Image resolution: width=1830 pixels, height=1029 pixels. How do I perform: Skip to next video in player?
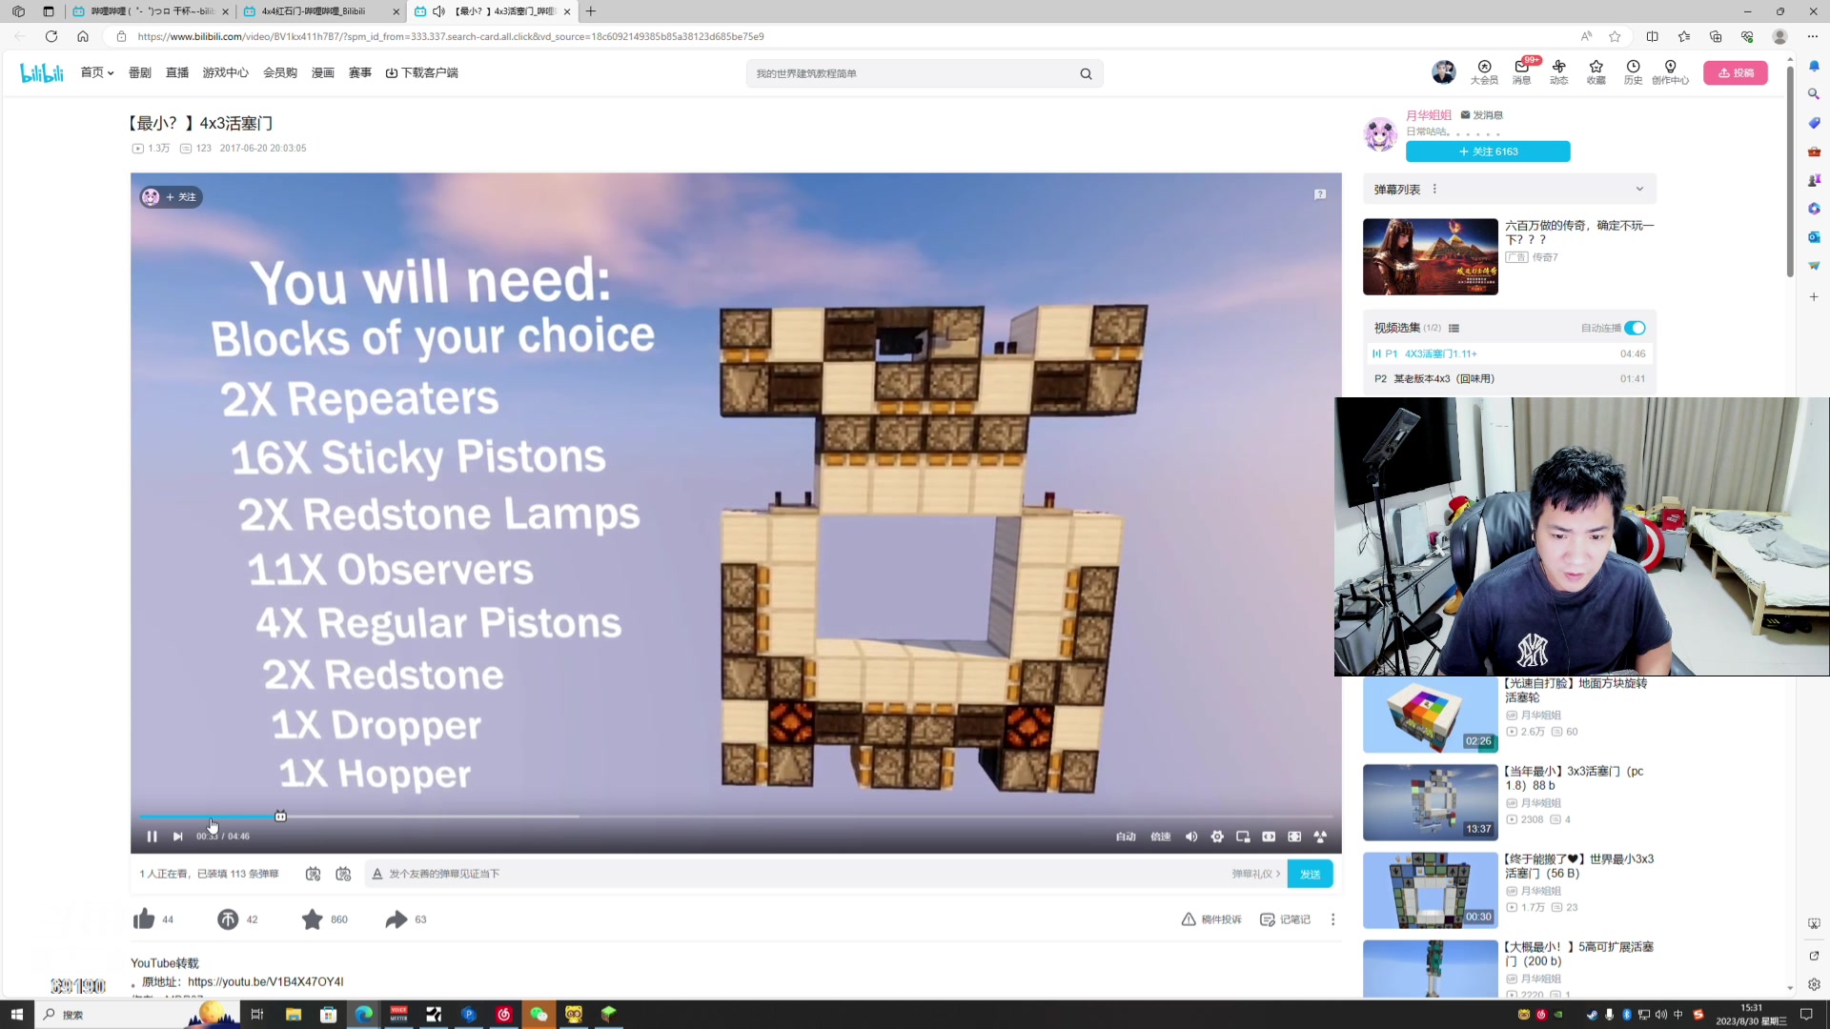point(177,837)
